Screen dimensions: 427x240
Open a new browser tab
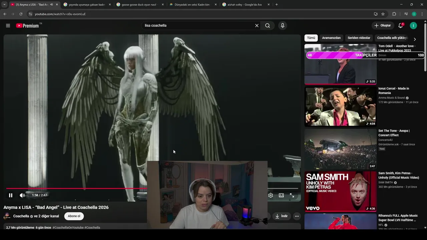[x=277, y=5]
